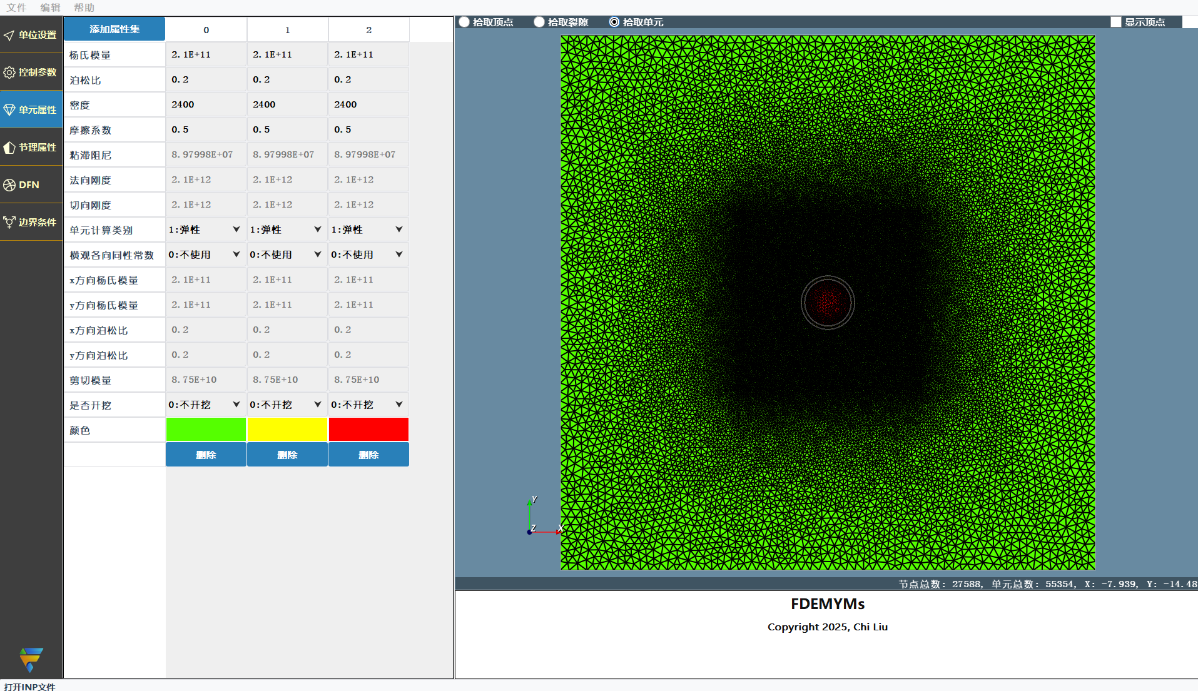The image size is (1198, 691).
Task: Enable the 显示顶点 checkbox
Action: pyautogui.click(x=1115, y=22)
